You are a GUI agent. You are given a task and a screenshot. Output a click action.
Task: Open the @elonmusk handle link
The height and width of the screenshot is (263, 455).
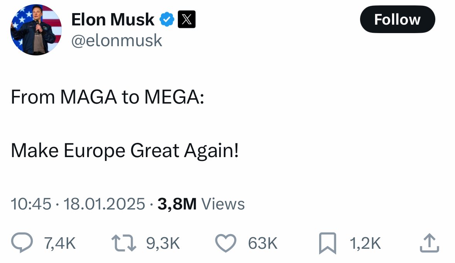point(117,40)
